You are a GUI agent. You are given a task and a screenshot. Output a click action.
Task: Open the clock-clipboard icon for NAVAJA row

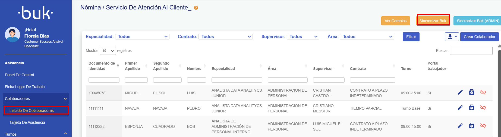coord(472,108)
